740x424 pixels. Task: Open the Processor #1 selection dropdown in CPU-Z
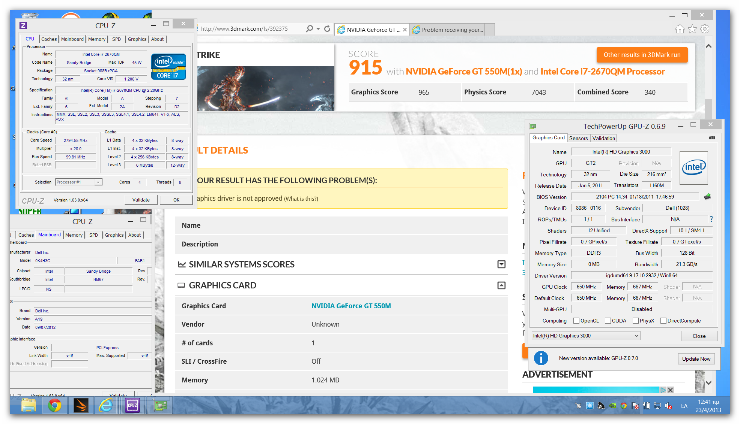79,182
